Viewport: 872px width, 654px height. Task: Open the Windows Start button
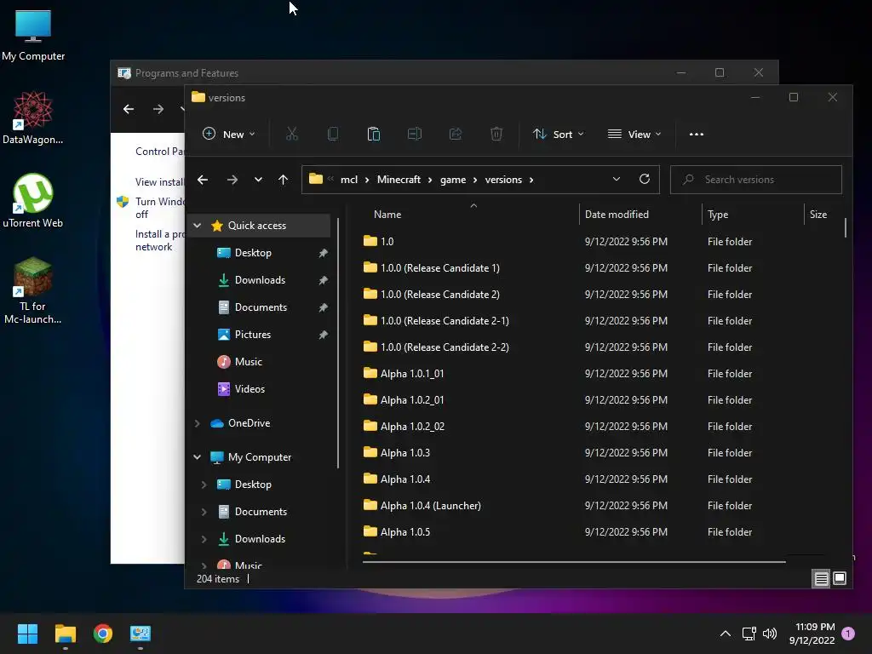tap(27, 634)
